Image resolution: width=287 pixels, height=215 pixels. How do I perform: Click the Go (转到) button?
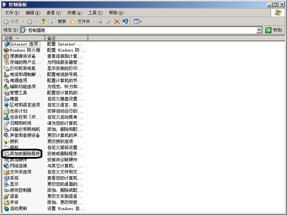pyautogui.click(x=274, y=30)
